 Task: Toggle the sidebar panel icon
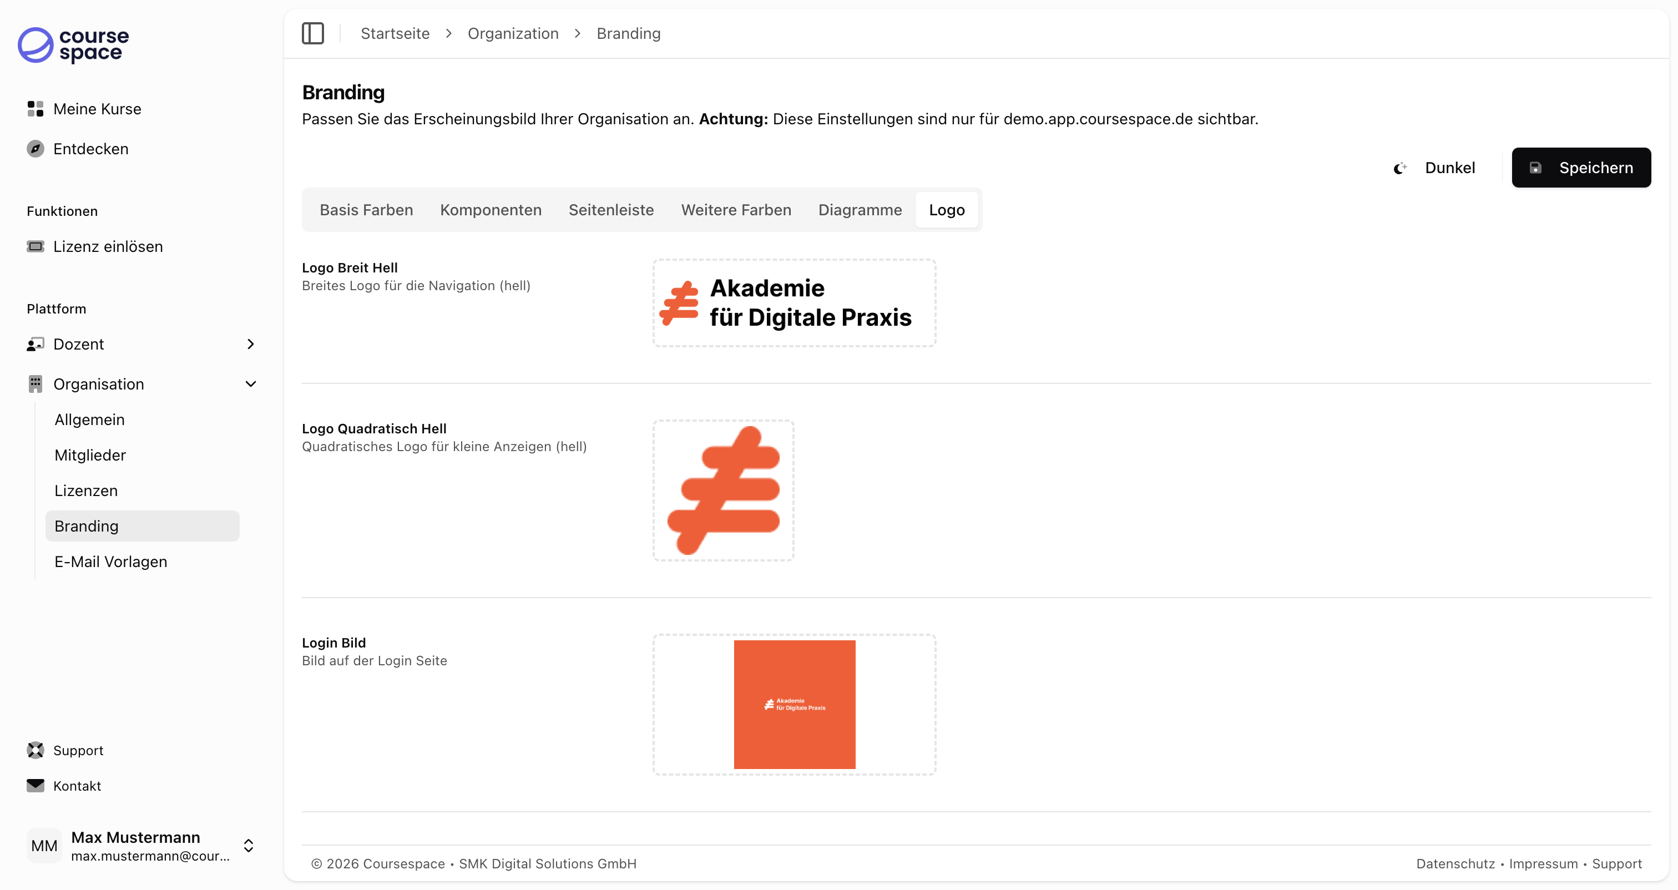tap(312, 33)
